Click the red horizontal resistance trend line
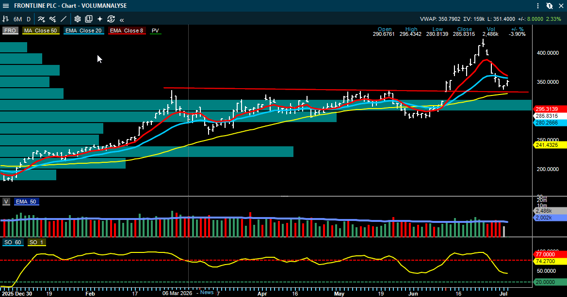567x297 pixels. tap(346, 90)
